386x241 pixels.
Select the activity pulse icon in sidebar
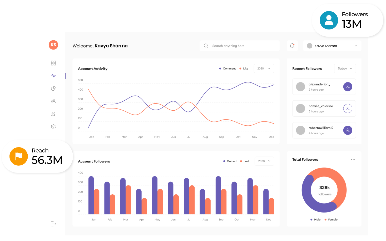(x=53, y=76)
